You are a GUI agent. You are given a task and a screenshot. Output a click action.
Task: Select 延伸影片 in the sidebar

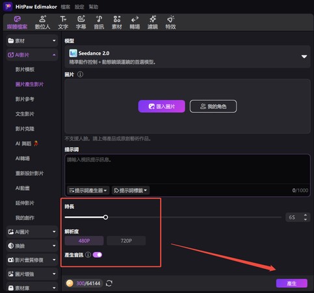(x=25, y=203)
